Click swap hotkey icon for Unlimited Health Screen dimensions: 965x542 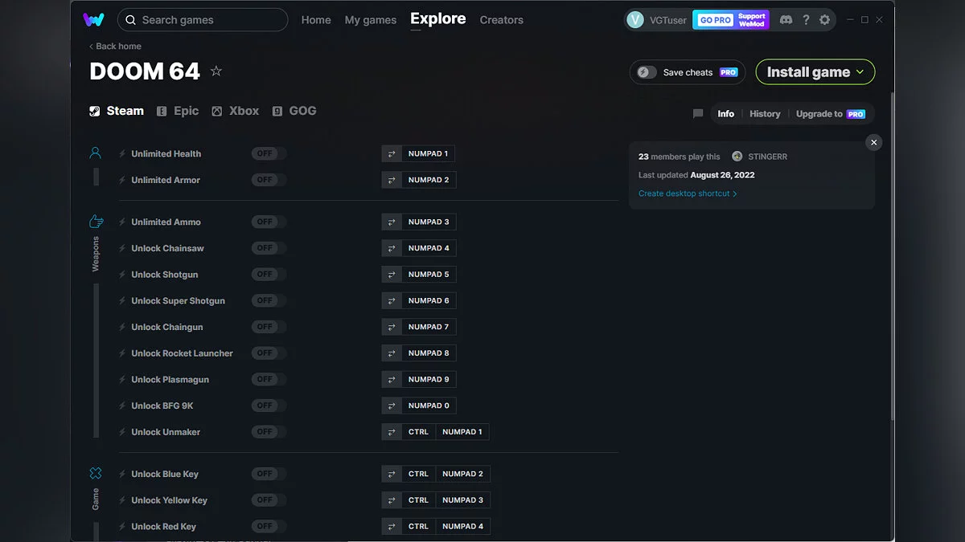[392, 153]
